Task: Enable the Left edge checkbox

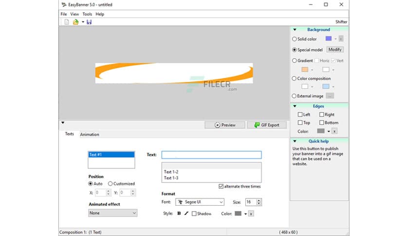Action: point(300,115)
